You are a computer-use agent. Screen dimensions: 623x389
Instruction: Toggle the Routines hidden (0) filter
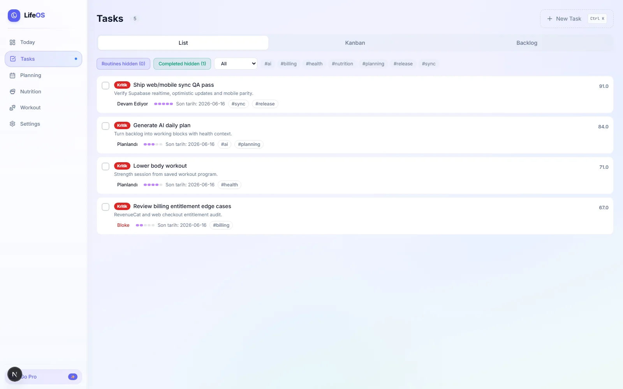click(123, 64)
